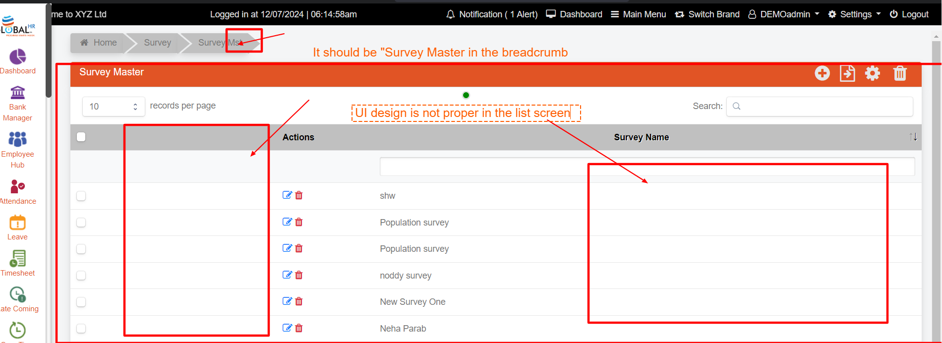Expand the DEMOadmin user dropdown
Image resolution: width=942 pixels, height=343 pixels.
click(784, 14)
